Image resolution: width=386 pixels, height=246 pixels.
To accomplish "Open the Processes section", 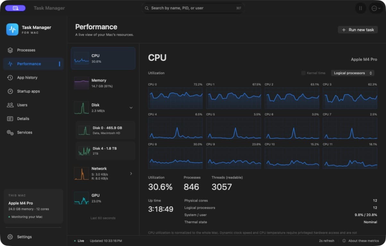I will click(33, 50).
